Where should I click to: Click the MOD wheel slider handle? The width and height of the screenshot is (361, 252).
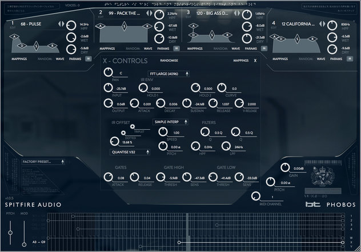pyautogui.click(x=24, y=245)
